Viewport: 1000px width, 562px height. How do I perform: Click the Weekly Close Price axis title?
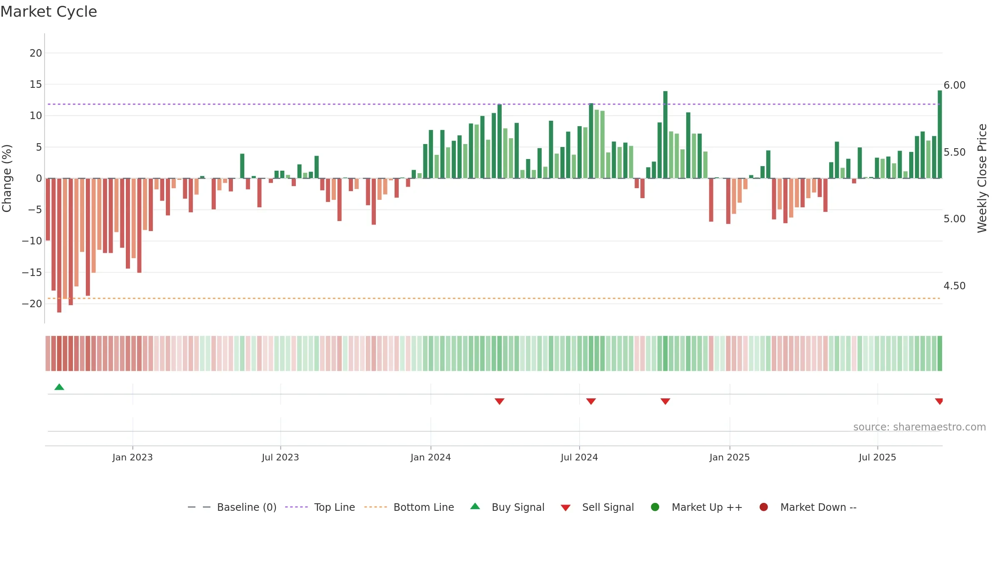click(982, 178)
